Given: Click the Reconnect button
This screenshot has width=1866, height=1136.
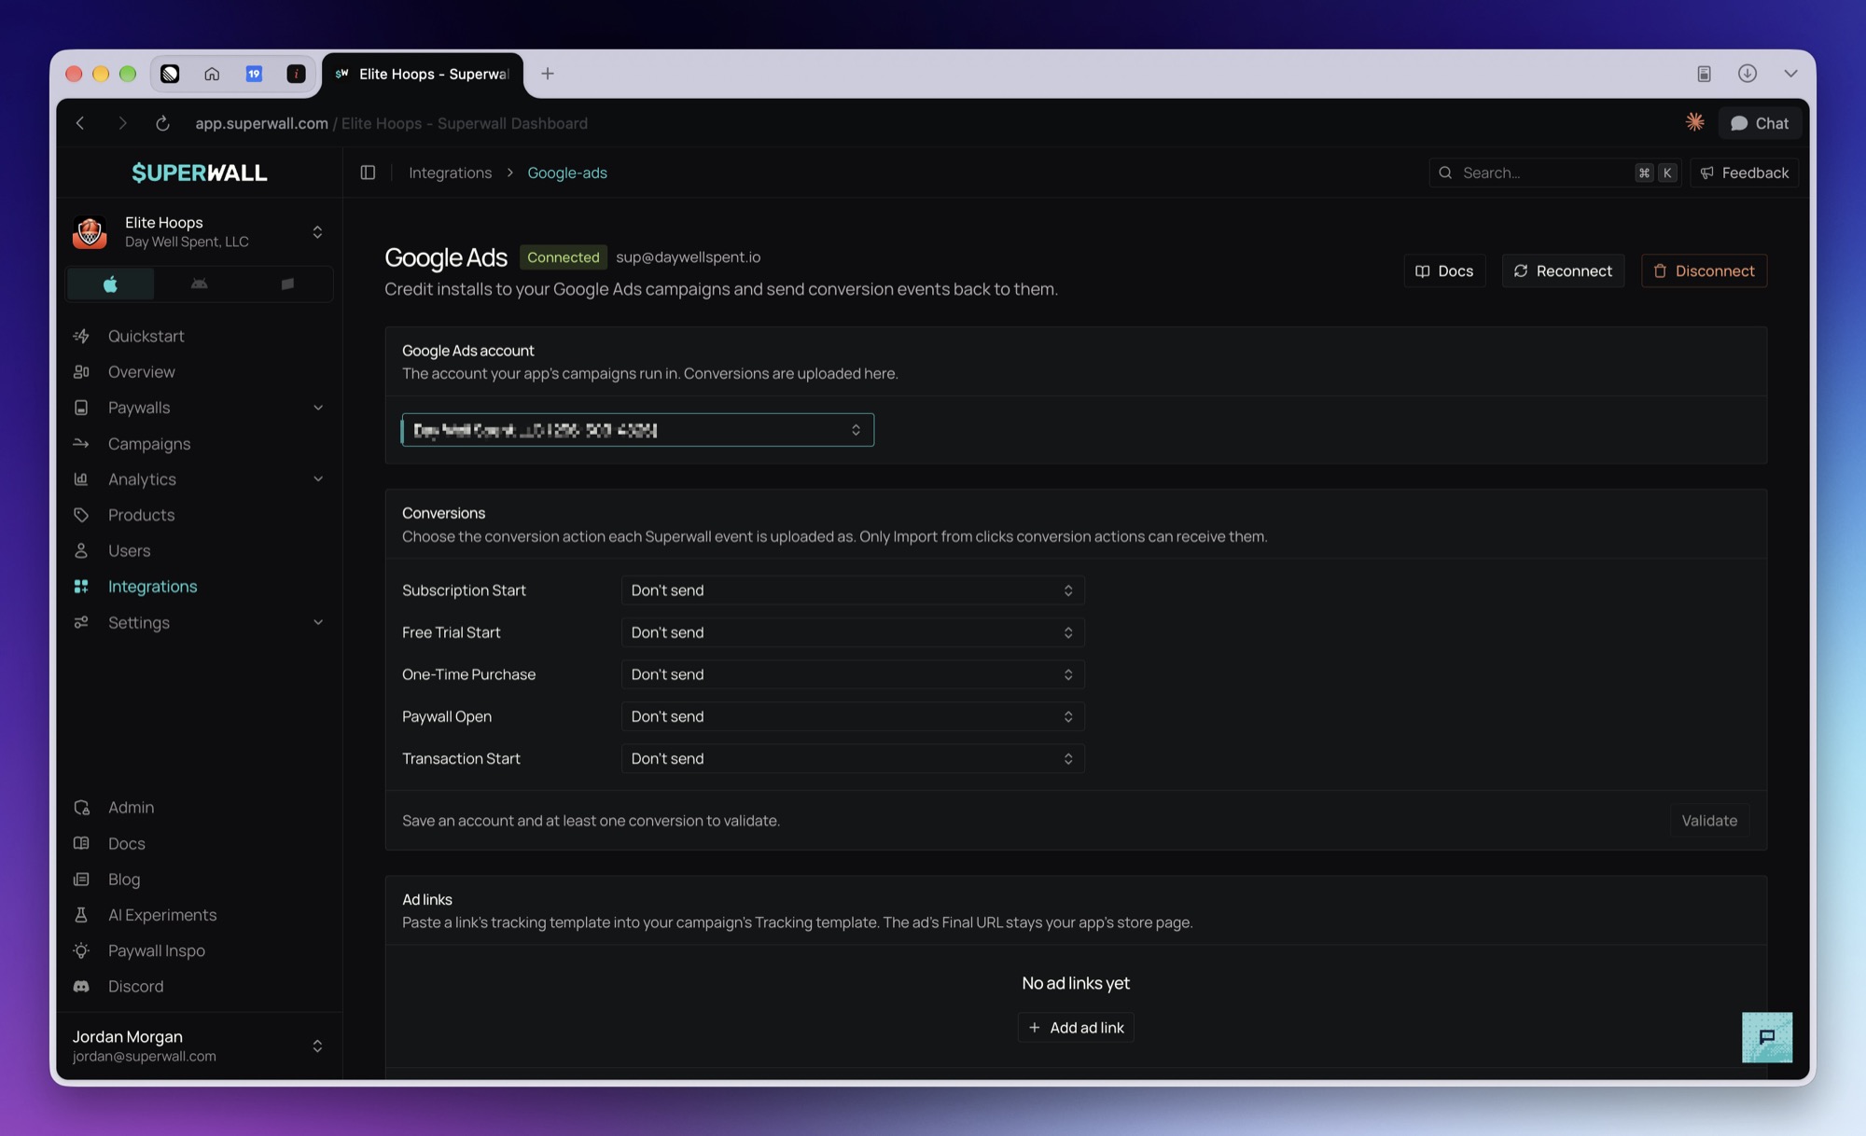Looking at the screenshot, I should (x=1563, y=270).
